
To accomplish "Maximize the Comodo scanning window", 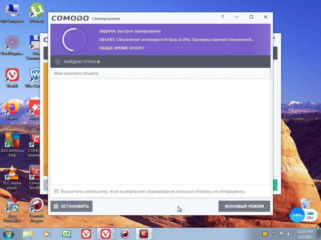I will click(x=251, y=17).
